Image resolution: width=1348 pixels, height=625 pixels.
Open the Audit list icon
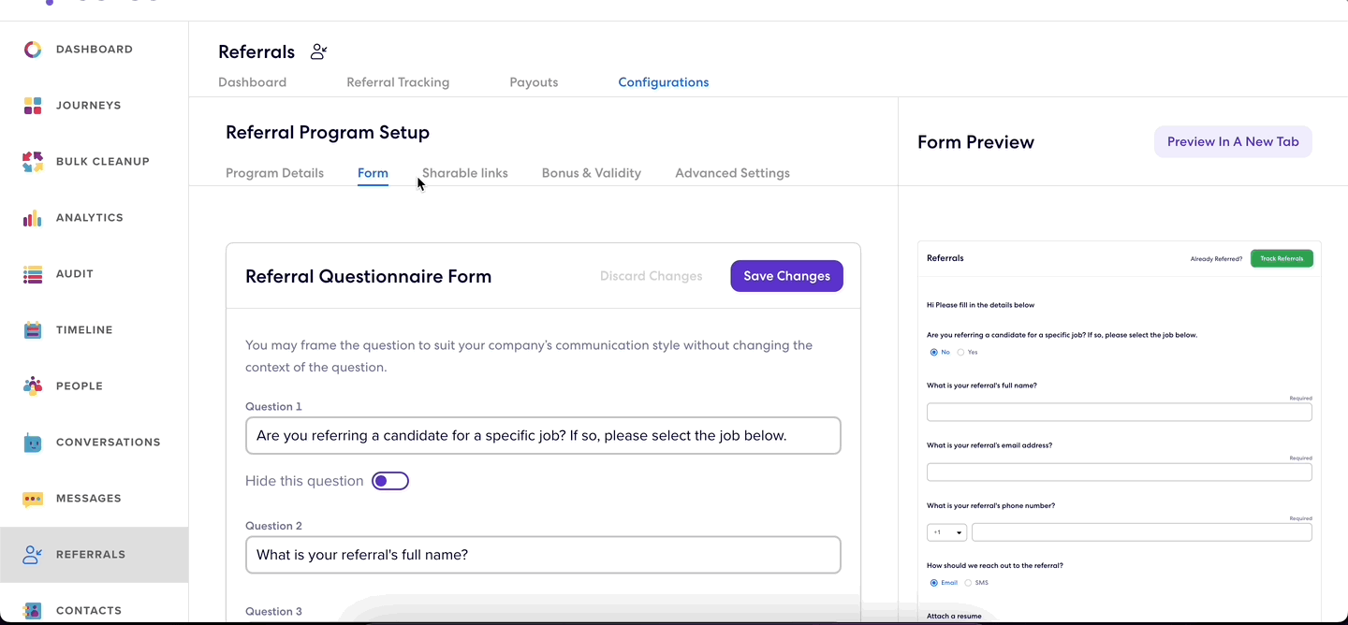pyautogui.click(x=33, y=274)
